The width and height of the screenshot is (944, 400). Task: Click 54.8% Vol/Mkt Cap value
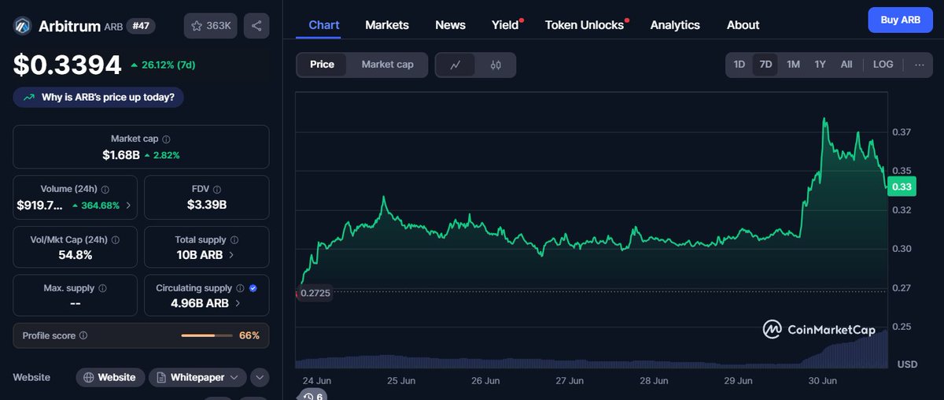tap(76, 254)
